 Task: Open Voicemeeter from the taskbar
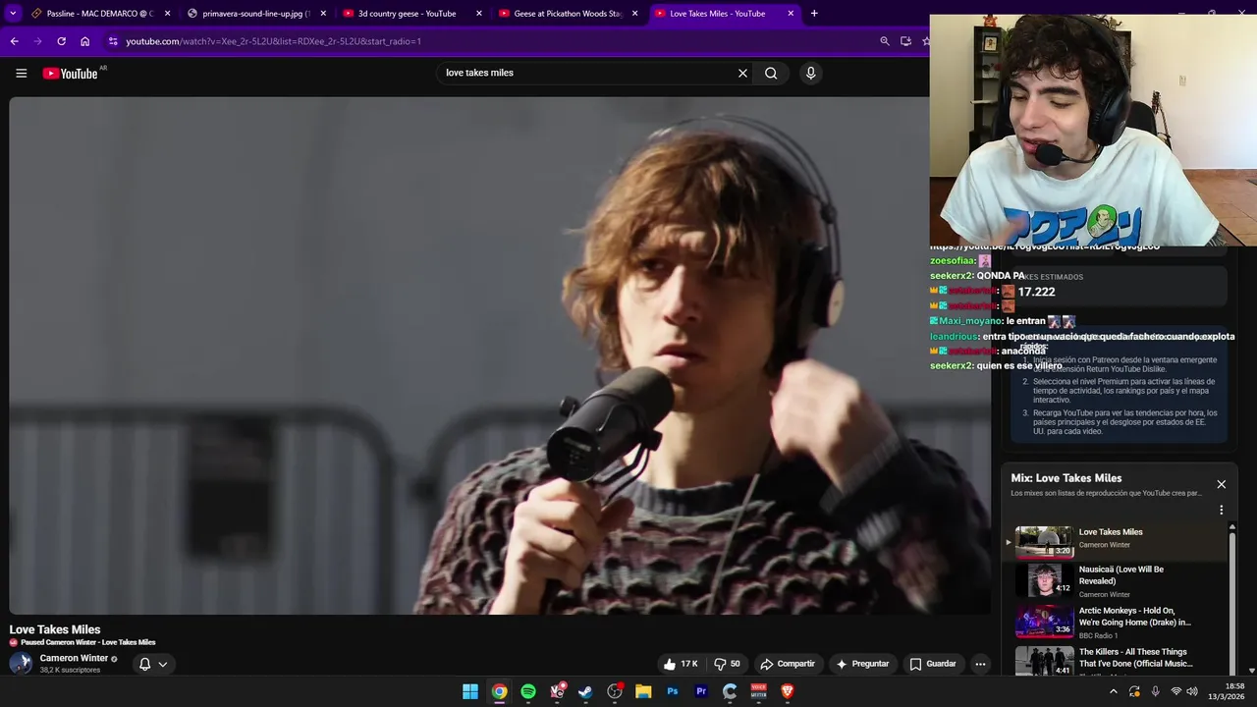tap(758, 691)
